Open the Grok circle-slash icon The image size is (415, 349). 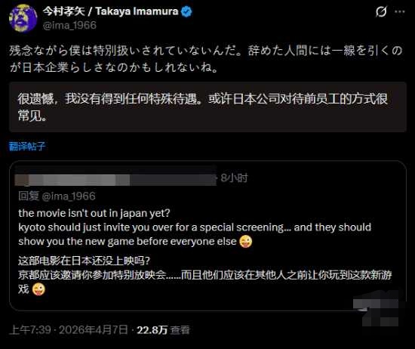(381, 11)
